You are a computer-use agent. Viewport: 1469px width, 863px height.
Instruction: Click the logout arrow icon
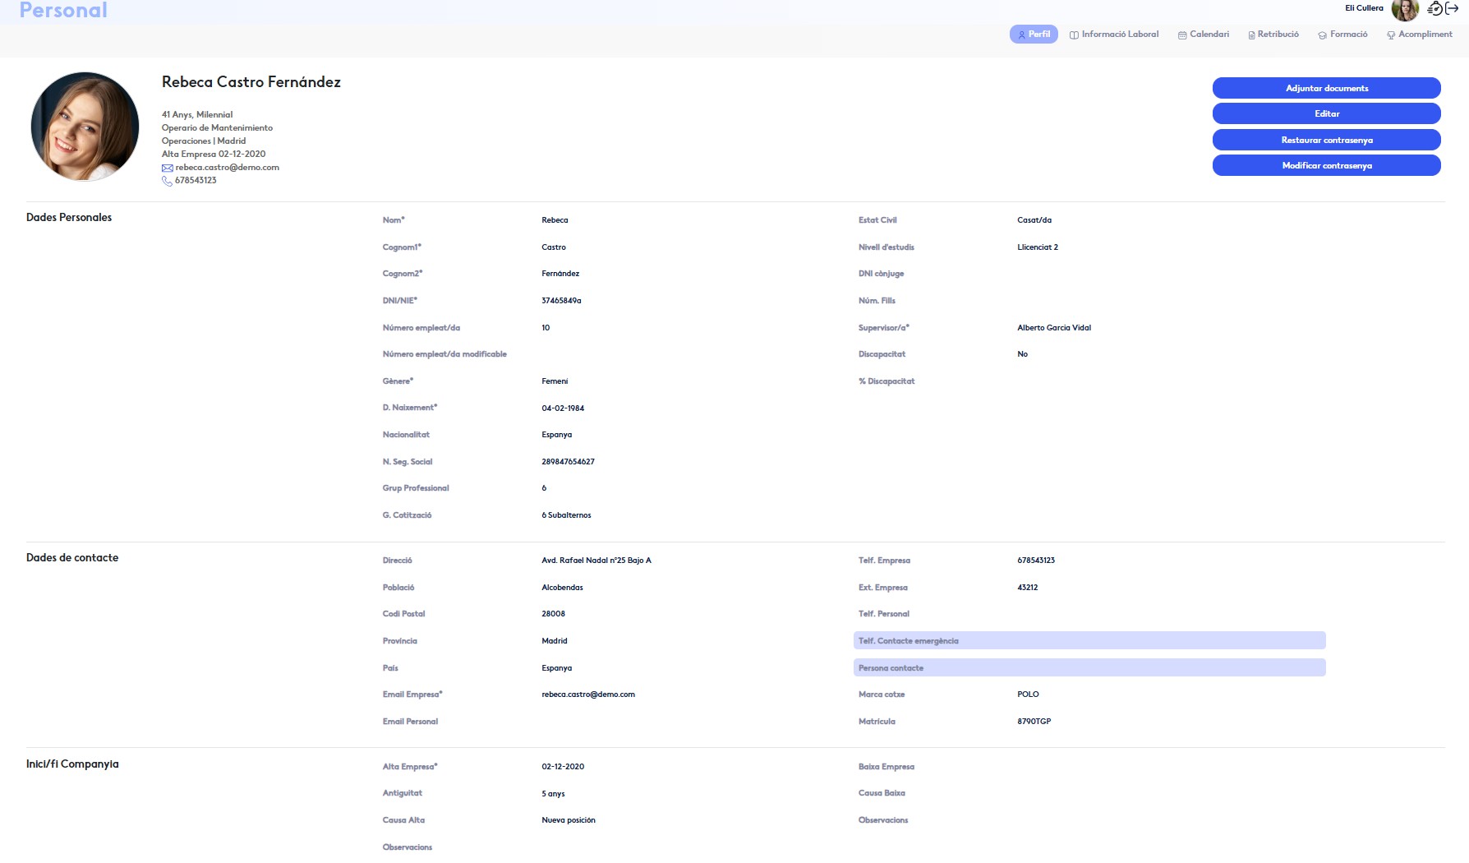[x=1452, y=9]
